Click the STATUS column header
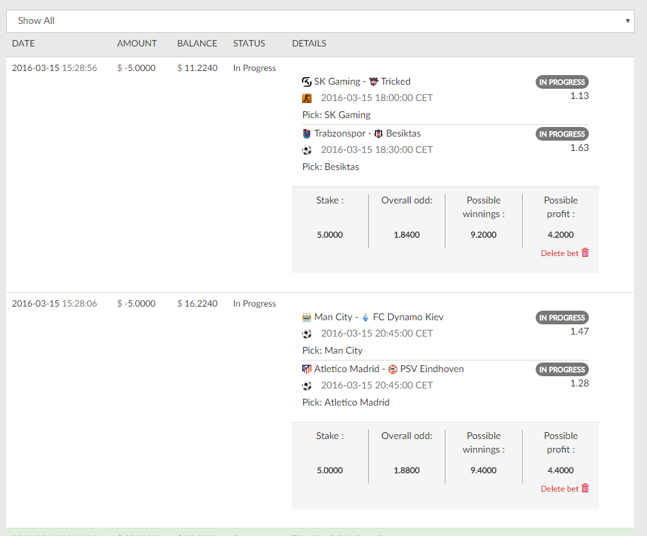This screenshot has height=536, width=647. tap(249, 43)
